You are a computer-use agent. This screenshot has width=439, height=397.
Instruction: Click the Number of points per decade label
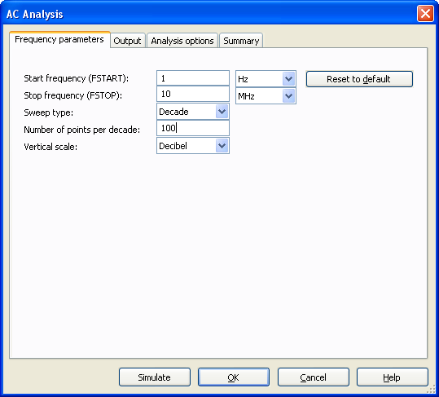point(81,130)
